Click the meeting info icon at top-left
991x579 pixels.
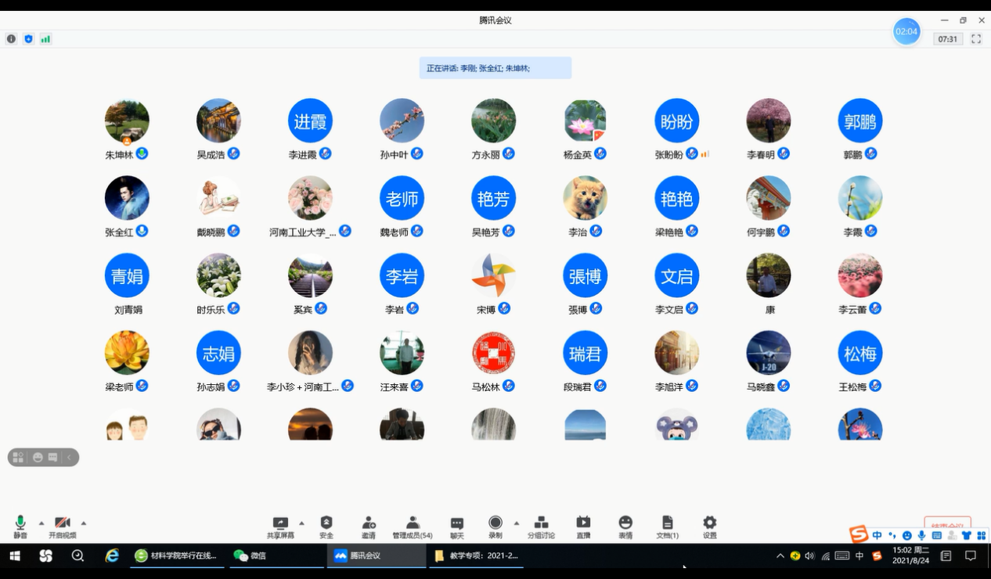[x=11, y=39]
